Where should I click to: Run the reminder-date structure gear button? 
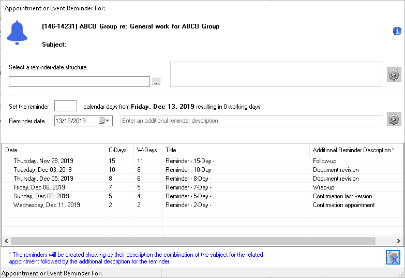394,75
